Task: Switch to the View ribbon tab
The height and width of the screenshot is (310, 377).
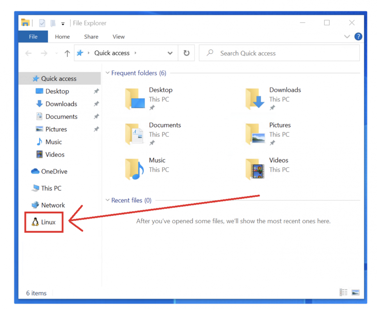Action: [x=118, y=37]
